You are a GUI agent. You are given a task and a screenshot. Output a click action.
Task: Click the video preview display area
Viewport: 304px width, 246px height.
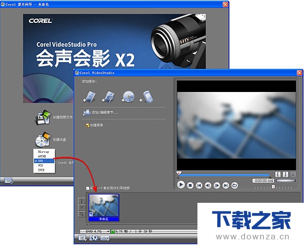(237, 126)
